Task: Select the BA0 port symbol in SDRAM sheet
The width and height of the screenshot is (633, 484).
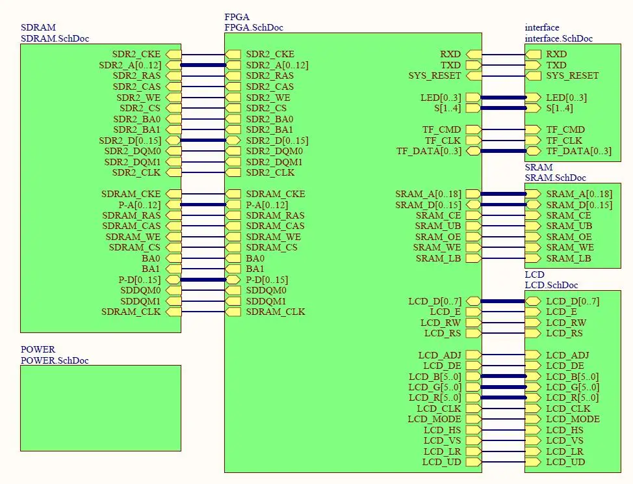Action: pos(174,258)
